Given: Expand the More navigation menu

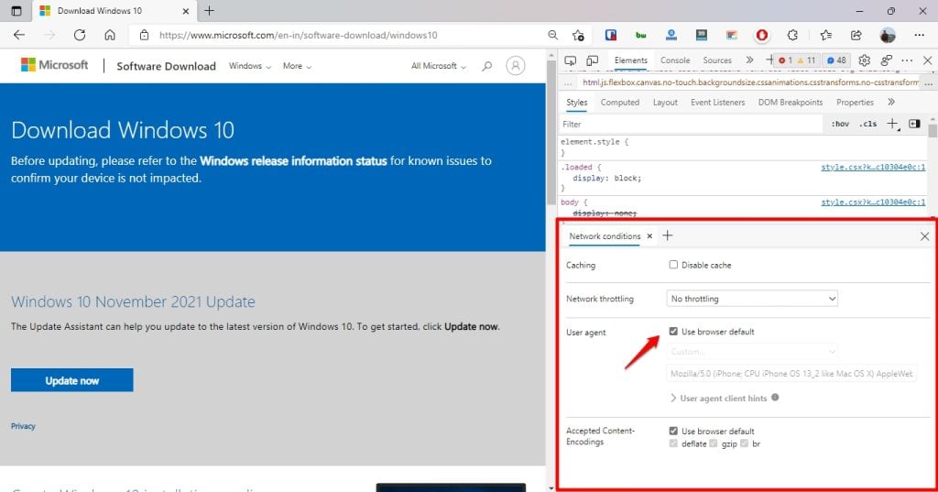Looking at the screenshot, I should tap(297, 66).
